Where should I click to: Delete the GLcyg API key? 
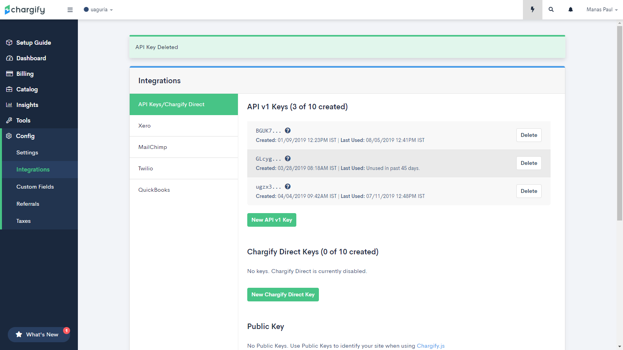(x=529, y=163)
